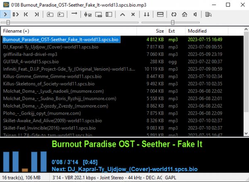
Task: Click the scrollbar up arrow in file list
Action: [x=246, y=29]
